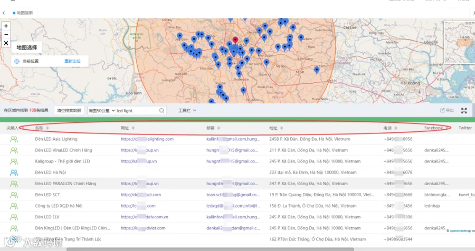The image size is (475, 251).
Task: Click the toan.sctl email cell
Action: (x=233, y=195)
